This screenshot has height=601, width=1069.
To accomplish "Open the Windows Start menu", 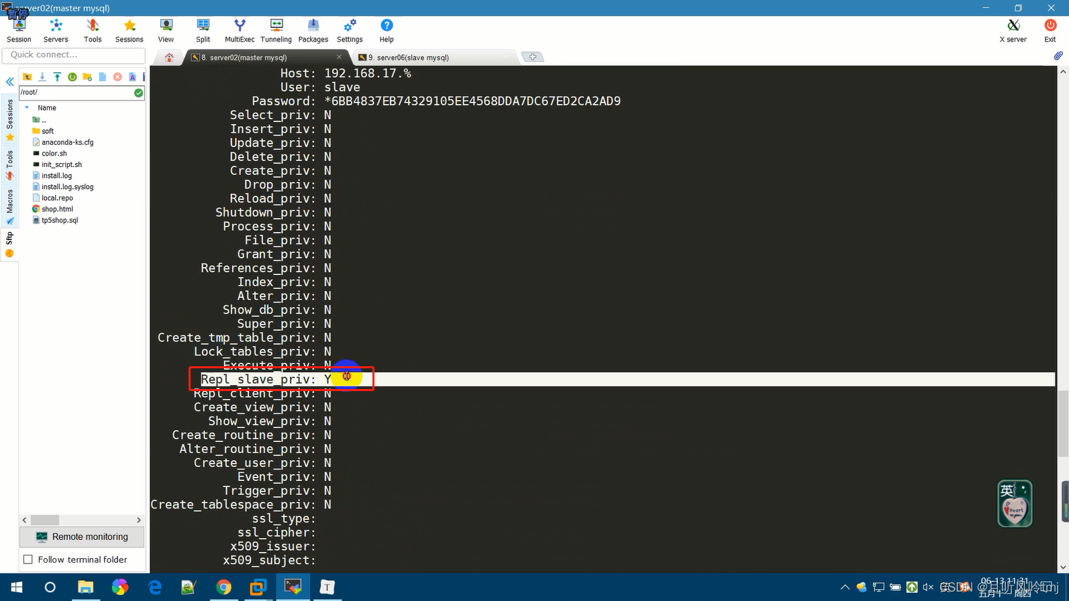I will click(x=17, y=588).
